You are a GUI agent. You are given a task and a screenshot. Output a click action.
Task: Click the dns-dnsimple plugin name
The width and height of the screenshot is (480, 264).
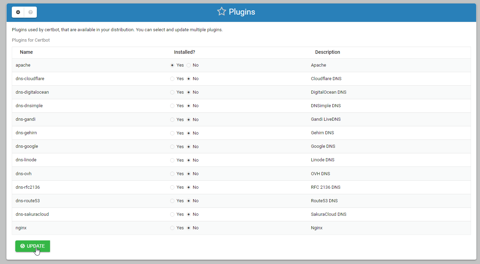[29, 106]
